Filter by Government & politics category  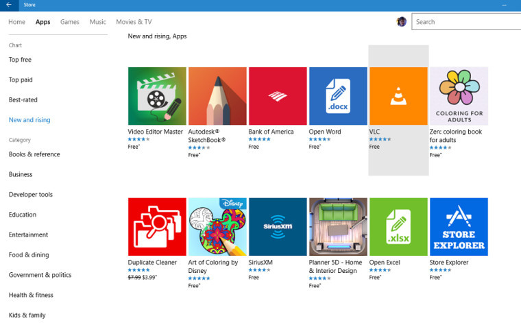tap(40, 275)
